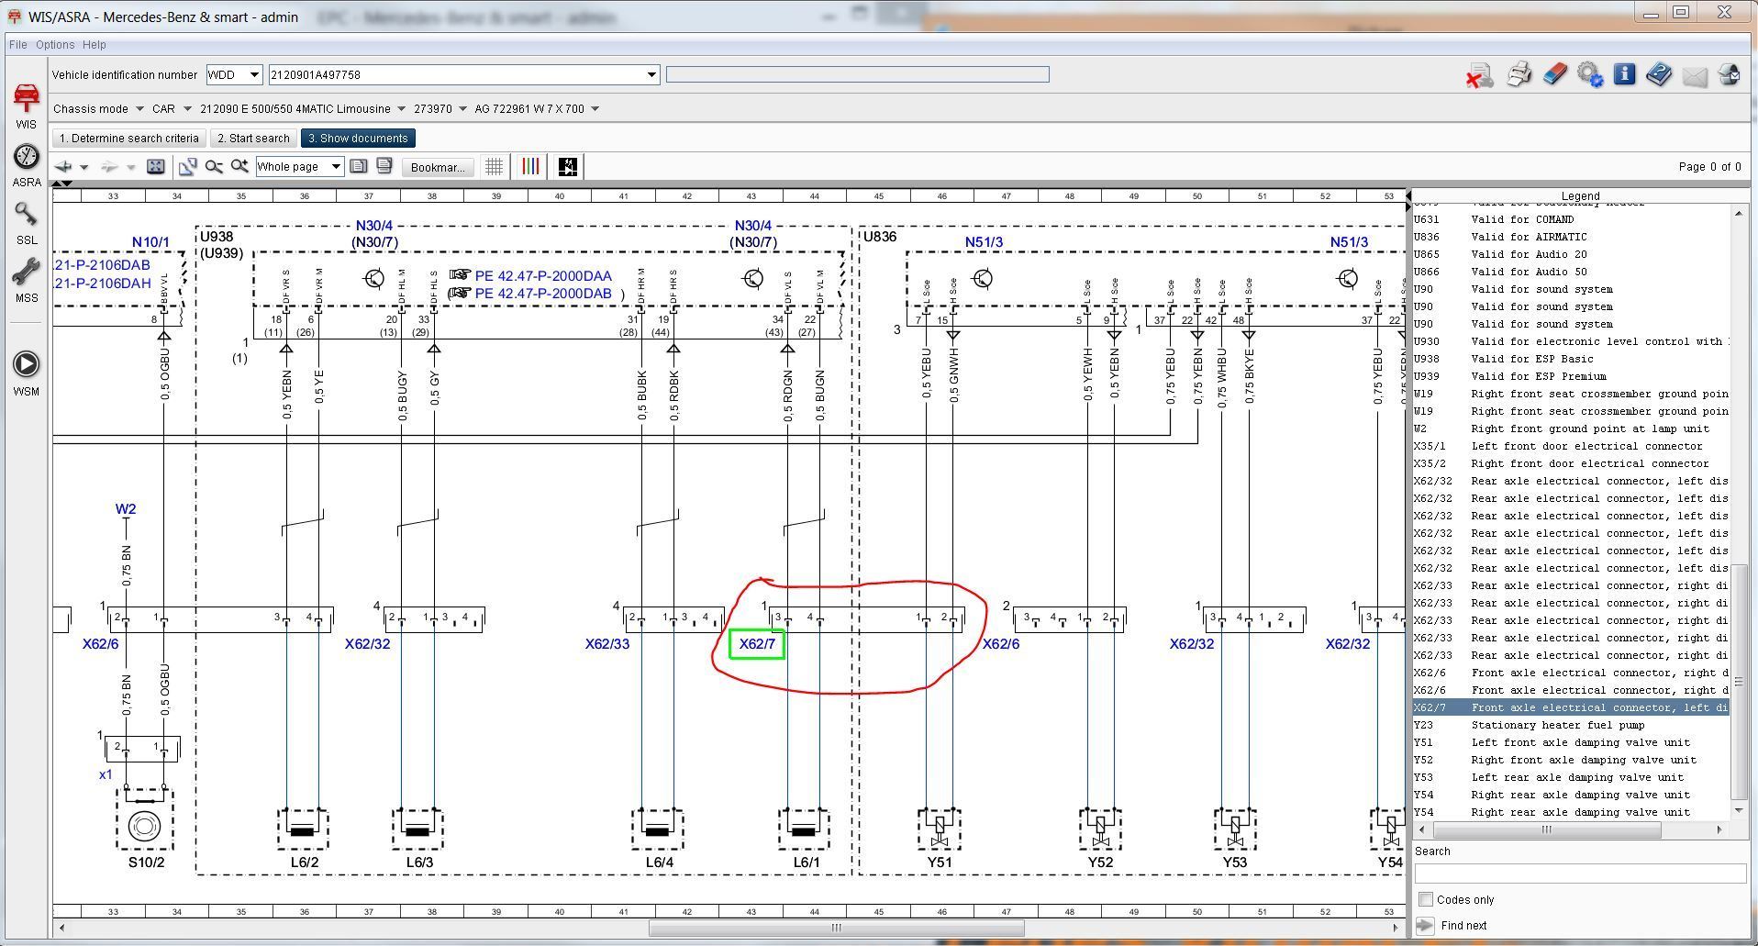The width and height of the screenshot is (1758, 946).
Task: Open the Options menu
Action: coord(55,45)
